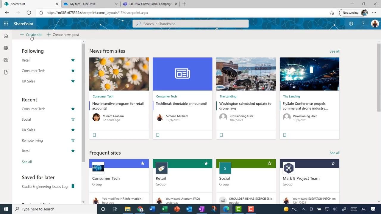Open OneNote from the taskbar
Image resolution: width=381 pixels, height=214 pixels.
202,209
